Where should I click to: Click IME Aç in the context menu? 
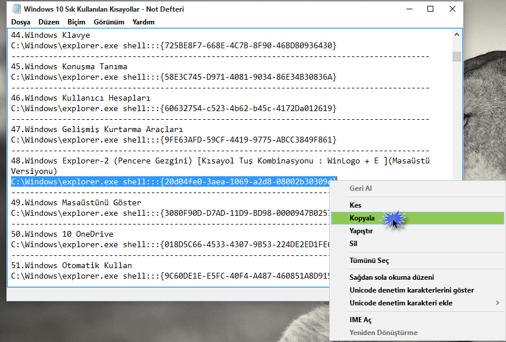(418, 320)
